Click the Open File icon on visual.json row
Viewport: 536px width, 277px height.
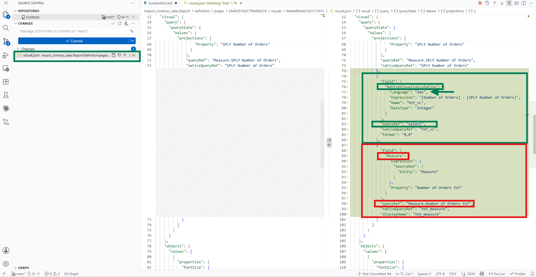tap(114, 55)
